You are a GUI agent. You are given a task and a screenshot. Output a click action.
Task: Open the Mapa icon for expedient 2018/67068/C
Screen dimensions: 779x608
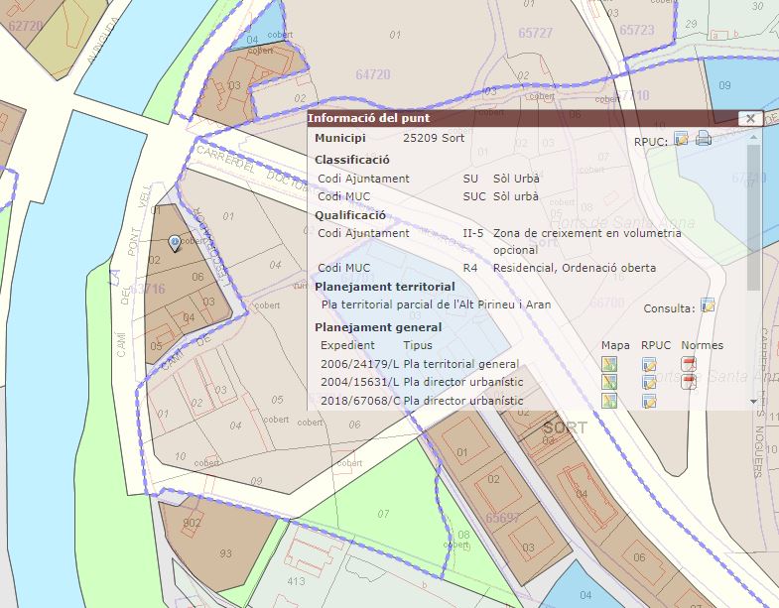(x=609, y=401)
